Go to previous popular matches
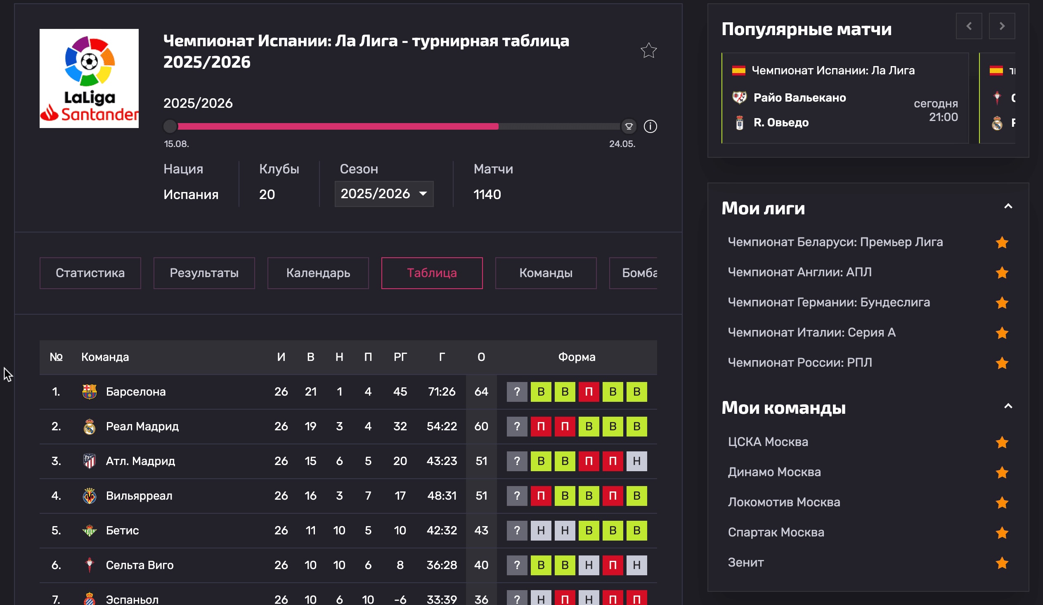 [969, 26]
